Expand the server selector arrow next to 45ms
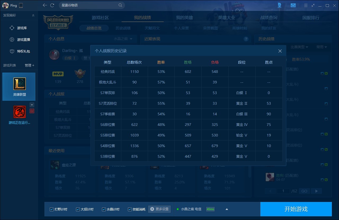Screen dimensions: 339x220 click(227, 209)
